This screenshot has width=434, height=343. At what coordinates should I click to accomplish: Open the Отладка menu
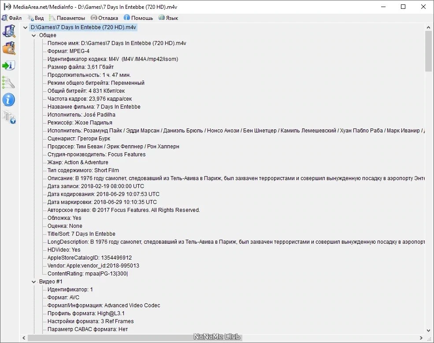click(104, 18)
